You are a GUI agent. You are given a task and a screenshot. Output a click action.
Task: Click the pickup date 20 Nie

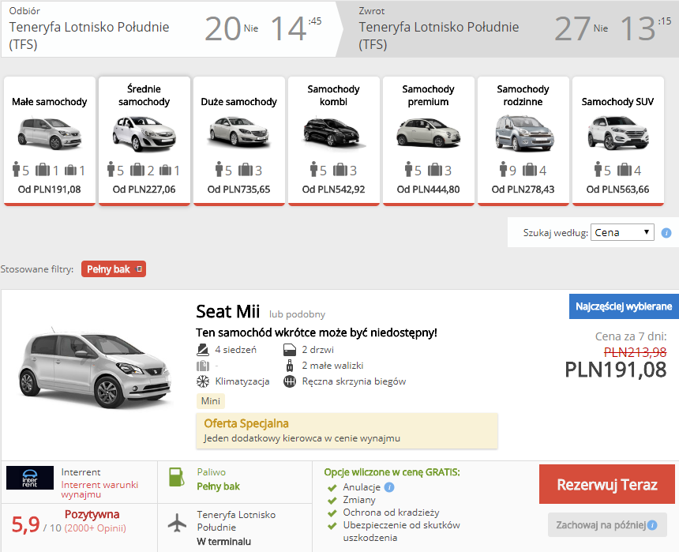pos(231,29)
